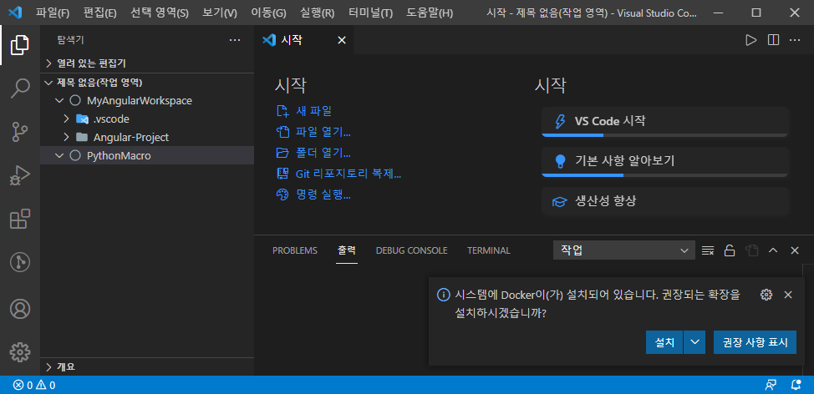Open the 파일(F) menu
Image resolution: width=814 pixels, height=394 pixels.
tap(53, 13)
